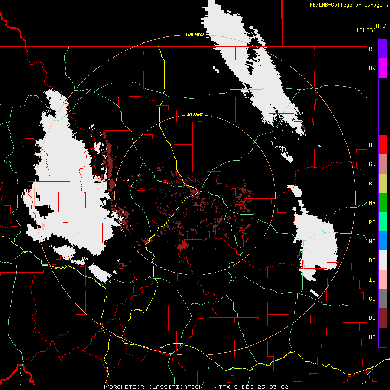Click the BI legend label
The width and height of the screenshot is (390, 390).
click(372, 318)
